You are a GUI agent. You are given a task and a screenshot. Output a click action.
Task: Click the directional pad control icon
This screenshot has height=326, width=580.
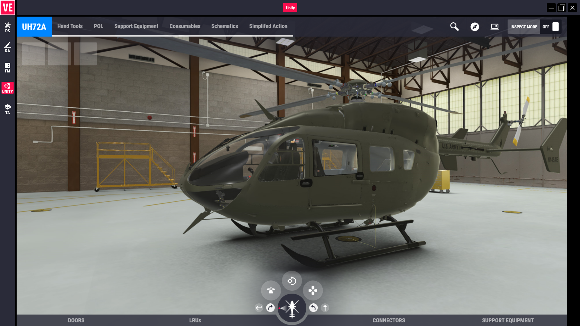[x=313, y=290]
